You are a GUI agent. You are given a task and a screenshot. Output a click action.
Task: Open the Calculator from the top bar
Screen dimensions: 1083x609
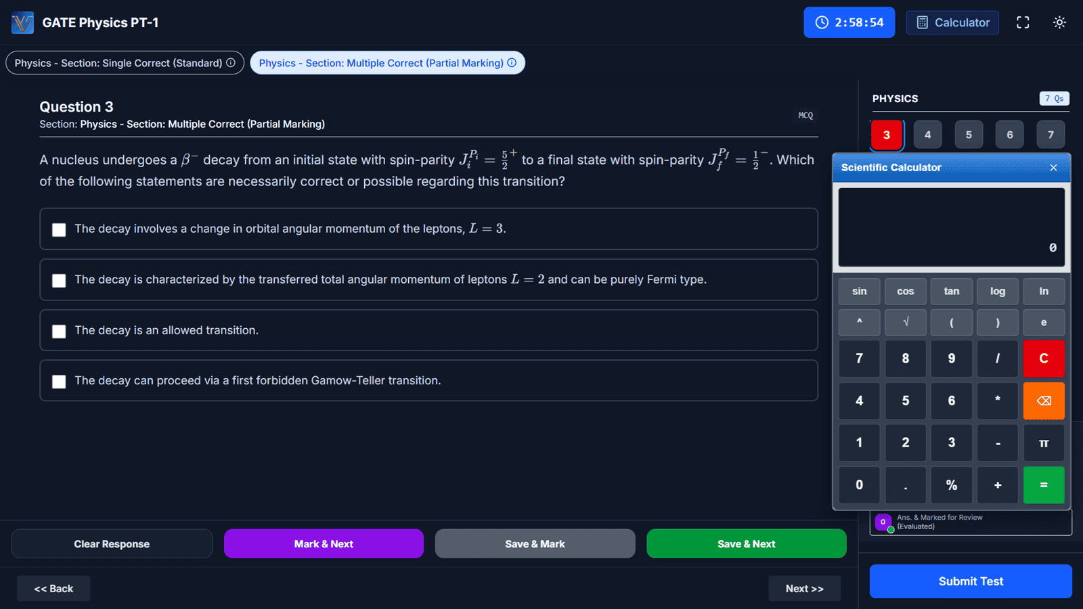952,22
